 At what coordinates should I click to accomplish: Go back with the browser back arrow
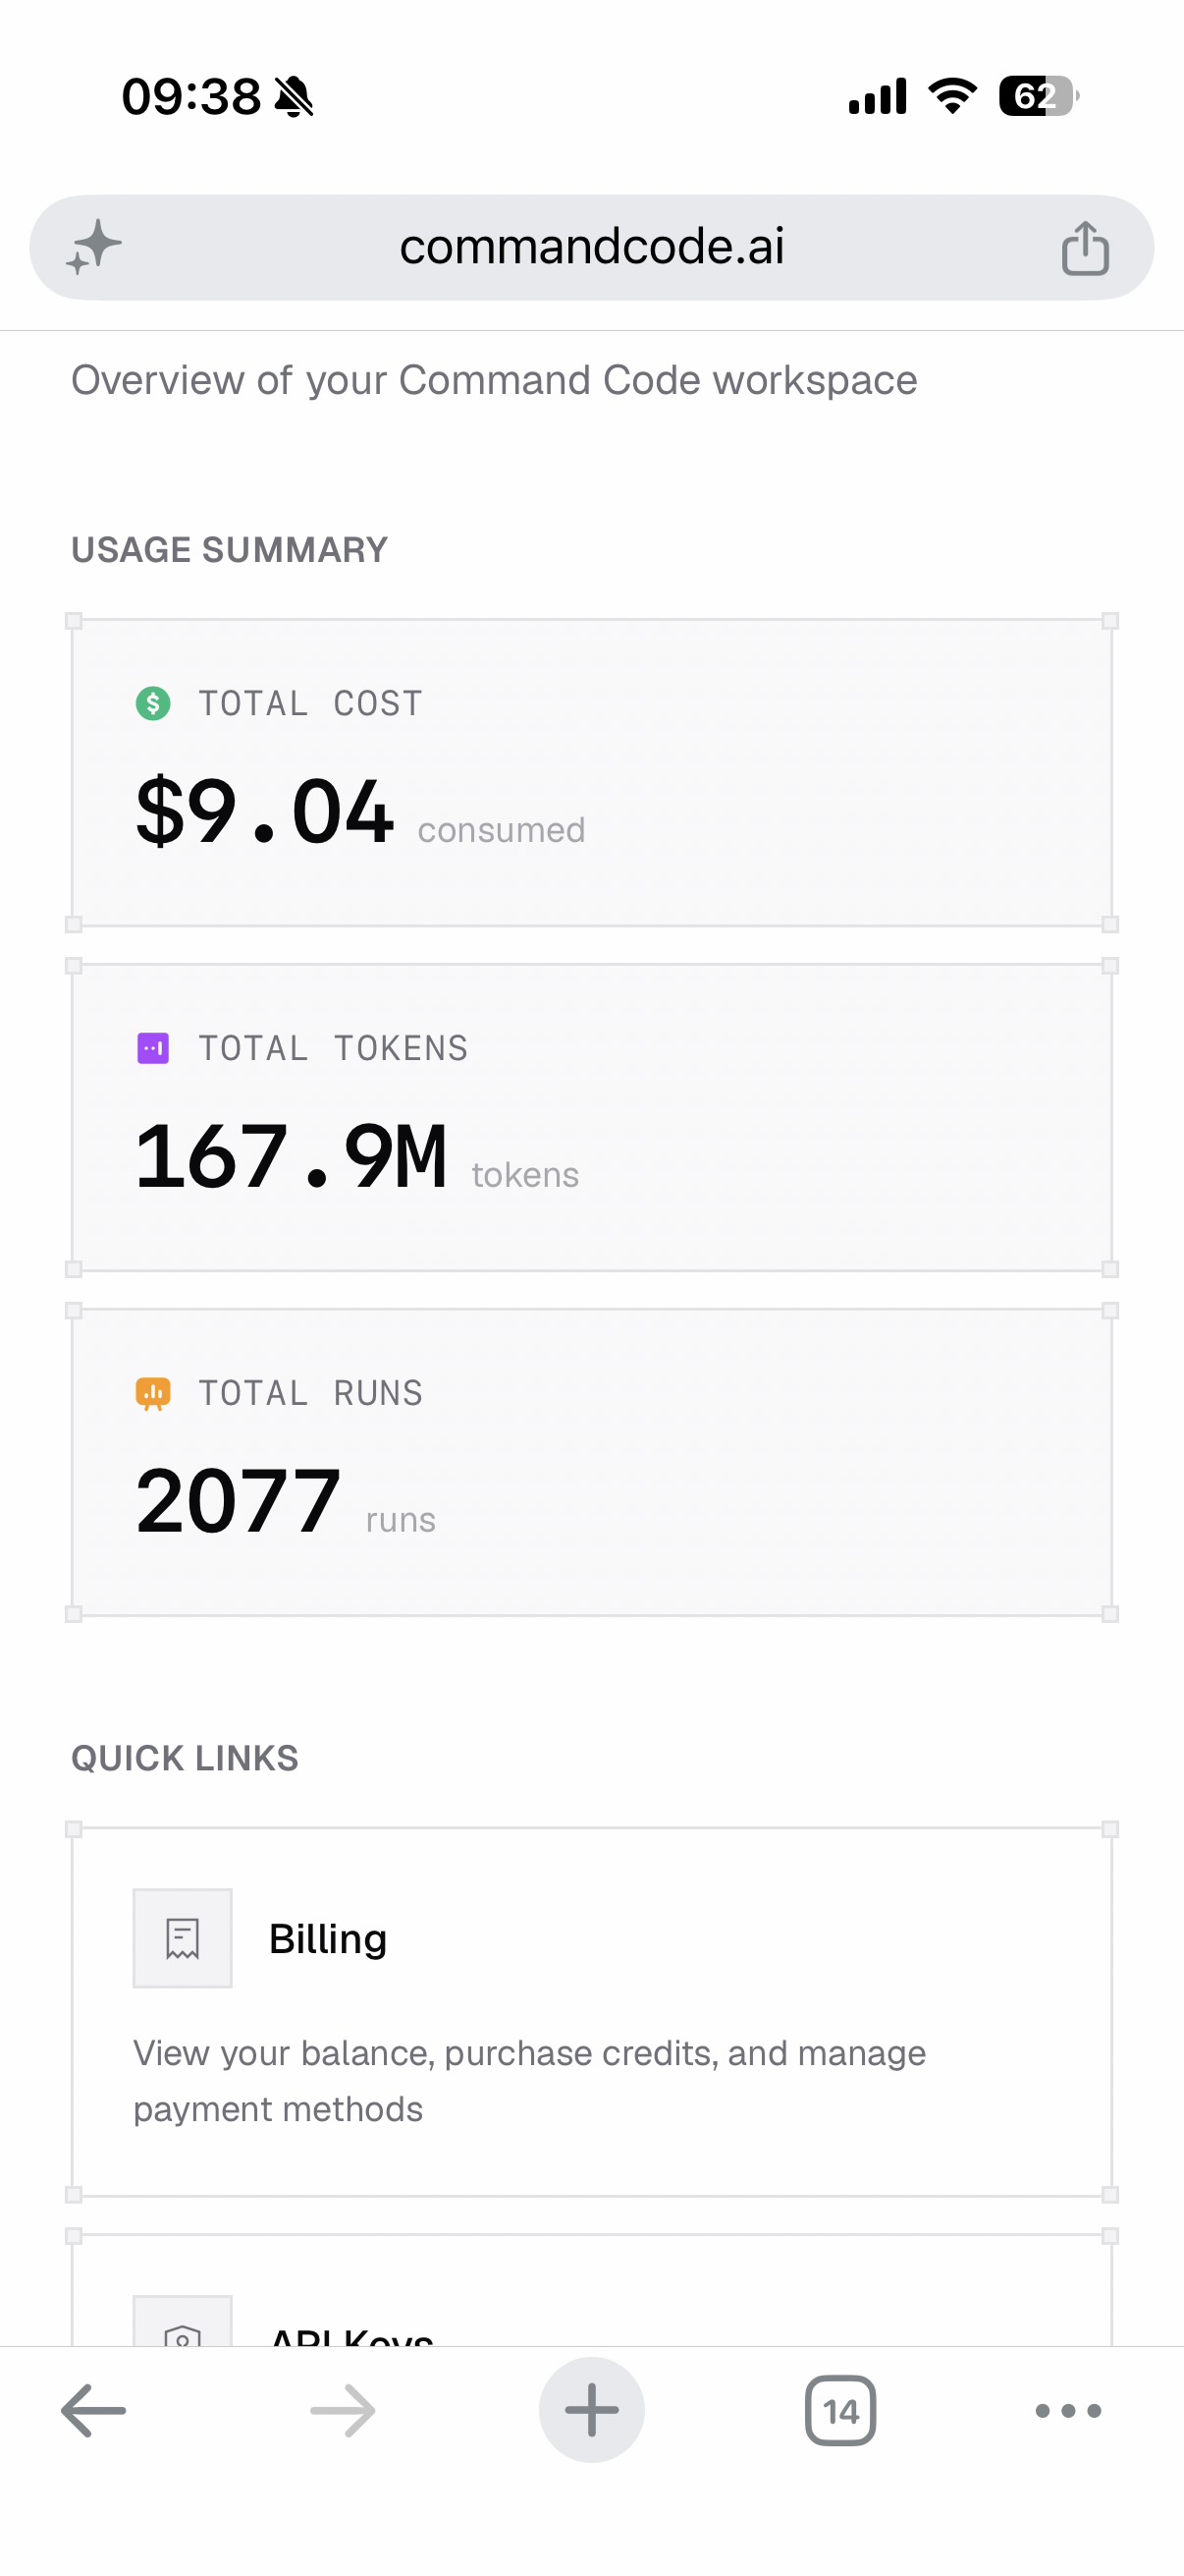coord(94,2410)
